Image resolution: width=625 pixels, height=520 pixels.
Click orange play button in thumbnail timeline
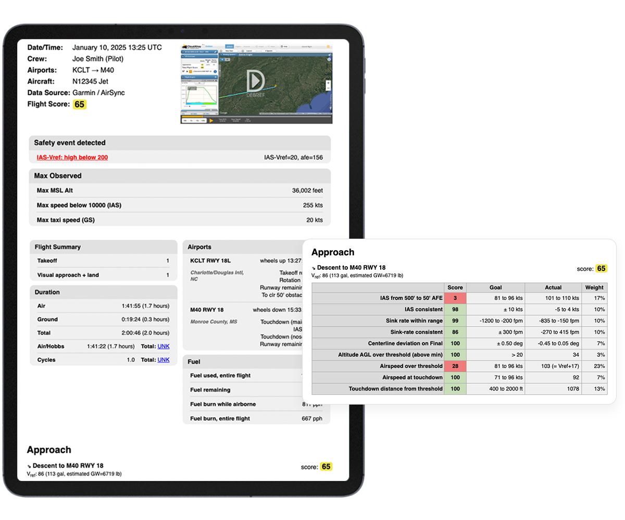coord(211,120)
